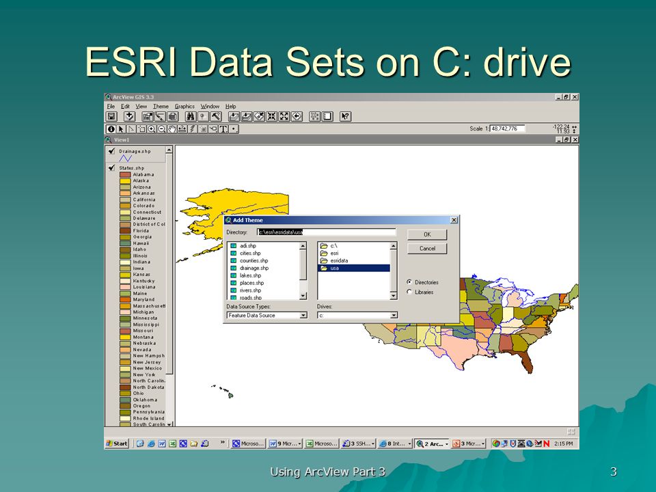Click file list scroll down arrow
The width and height of the screenshot is (656, 492).
303,296
